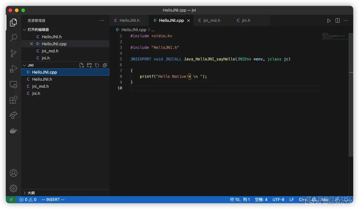Click the New Folder icon in JNI section
359x209 pixels.
(x=89, y=65)
